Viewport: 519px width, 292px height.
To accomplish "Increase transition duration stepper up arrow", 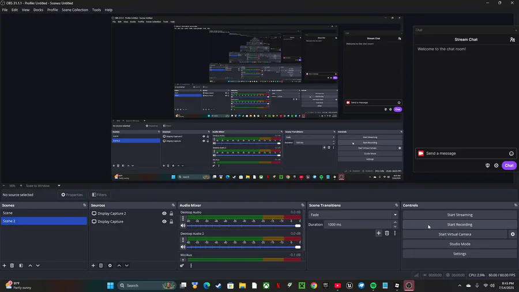I will click(x=395, y=223).
